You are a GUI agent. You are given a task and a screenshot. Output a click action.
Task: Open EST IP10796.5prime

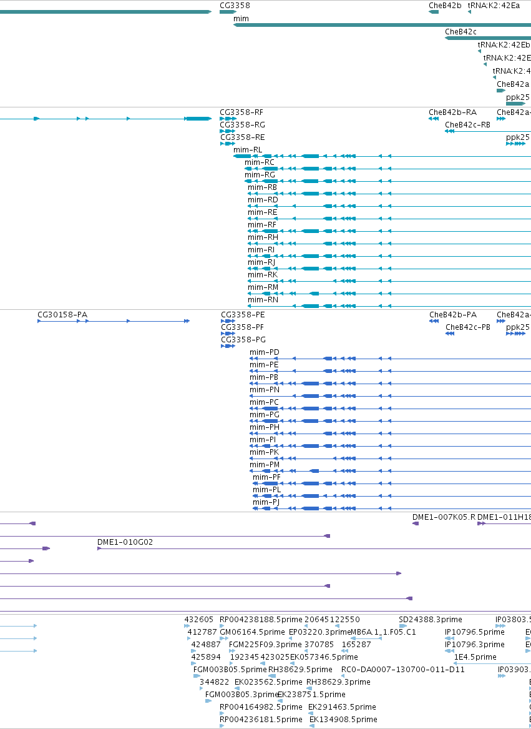coord(475,632)
